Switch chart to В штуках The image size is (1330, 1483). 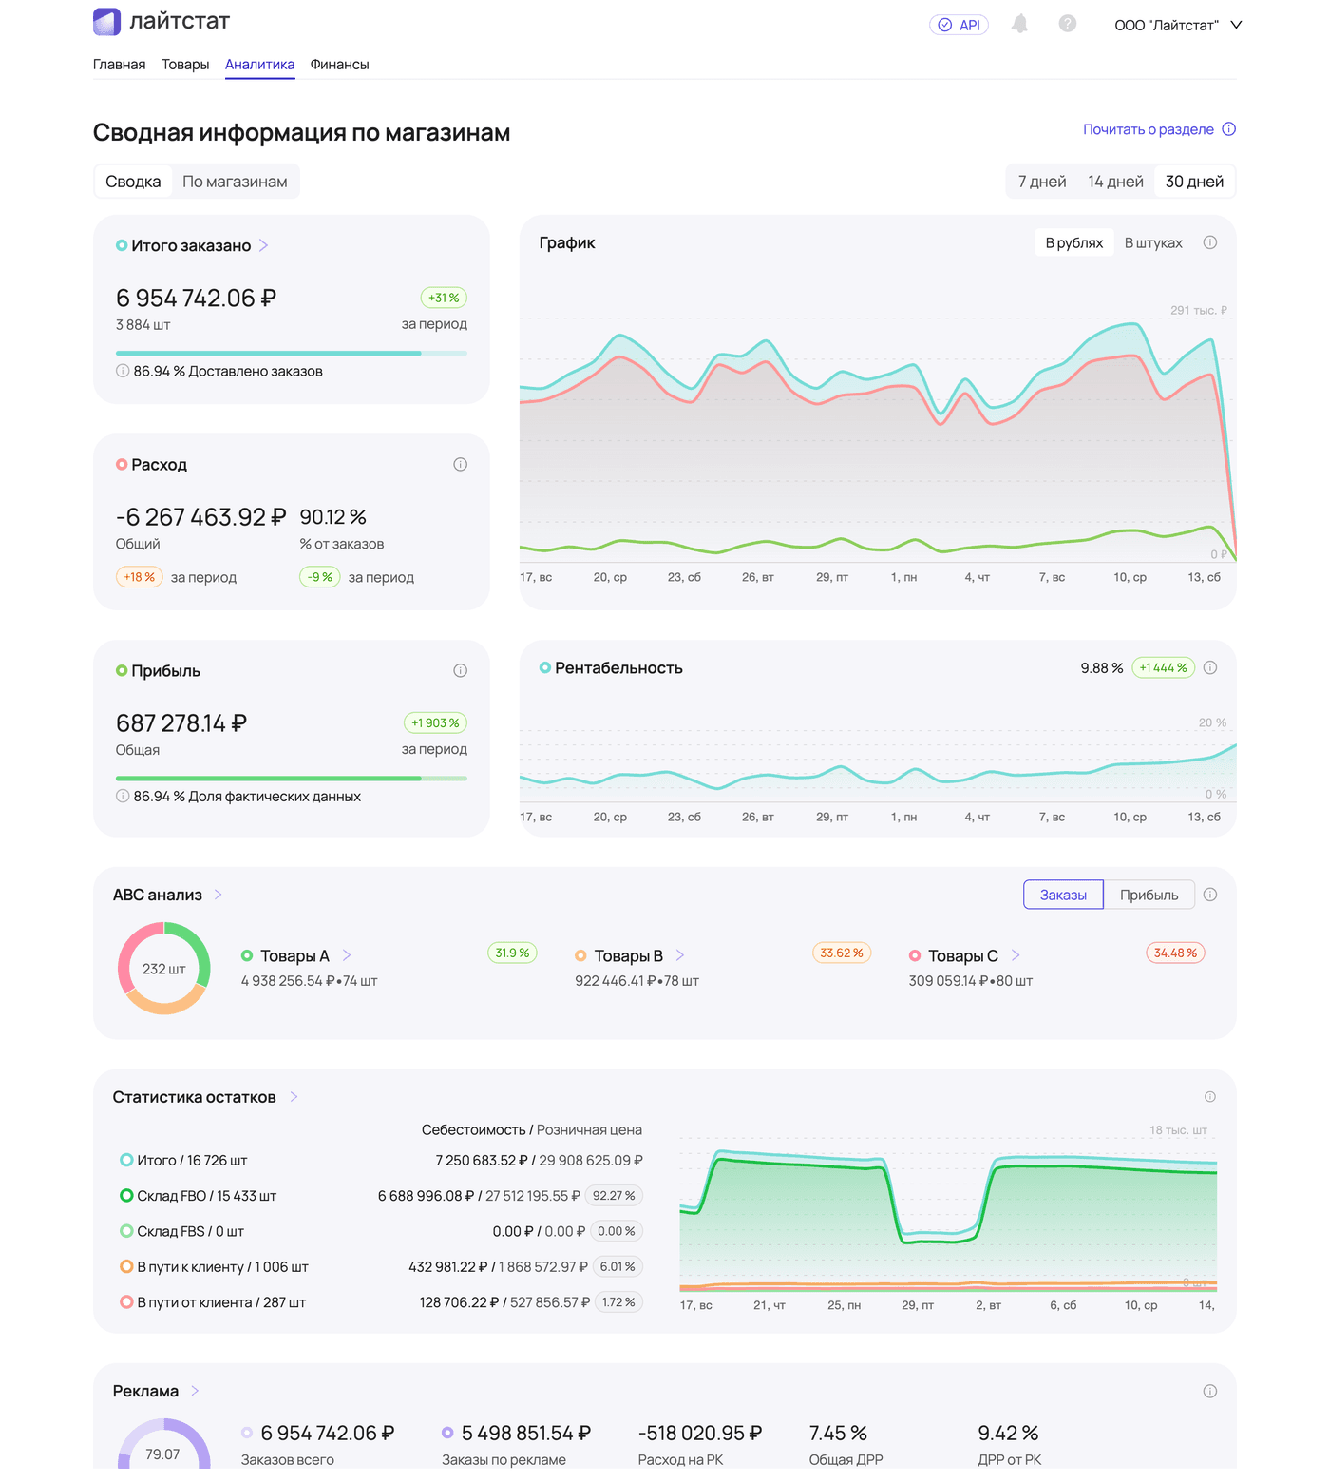[1153, 242]
